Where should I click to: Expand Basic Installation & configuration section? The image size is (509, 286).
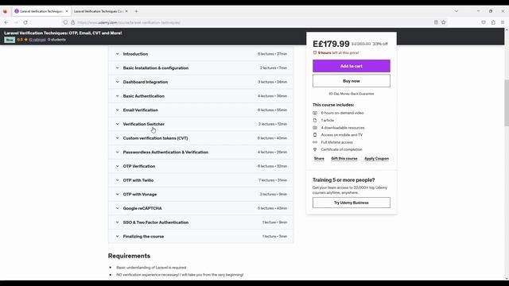pyautogui.click(x=200, y=68)
